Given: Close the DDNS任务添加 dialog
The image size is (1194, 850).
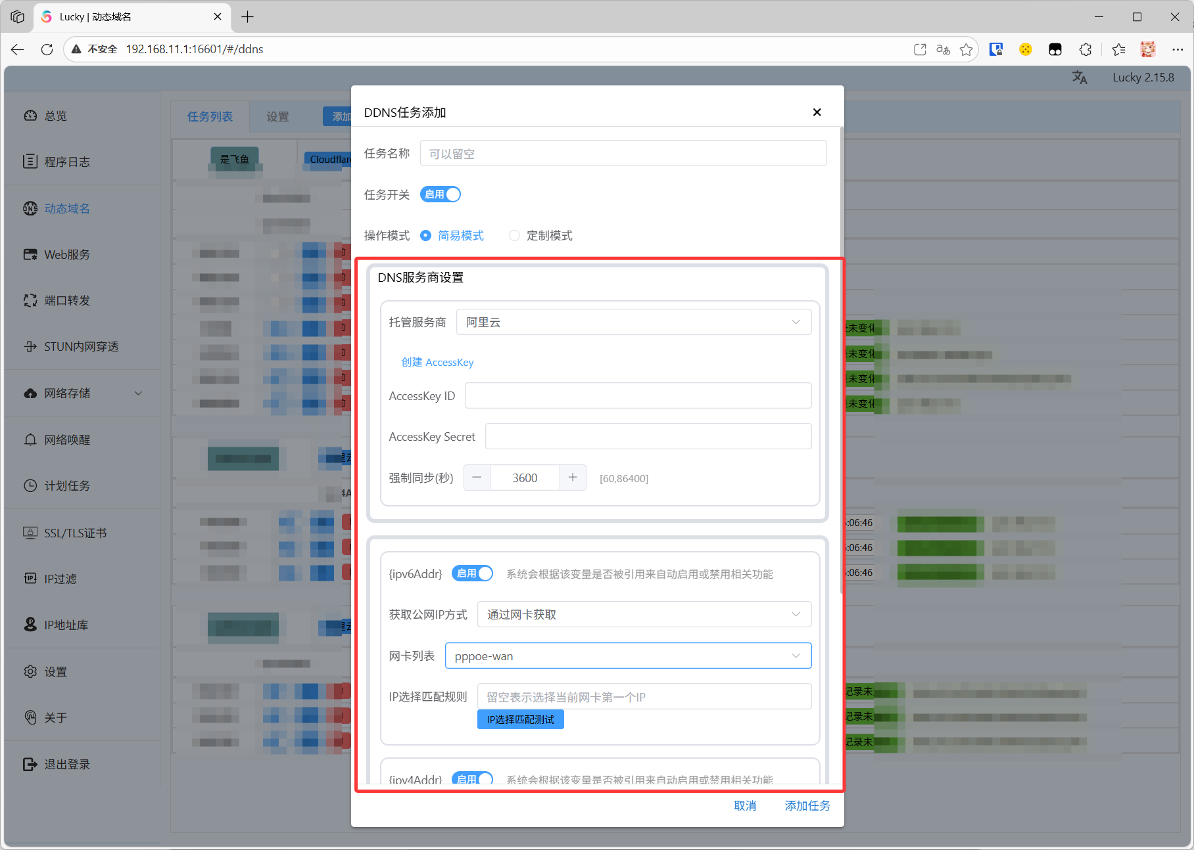Looking at the screenshot, I should 817,112.
